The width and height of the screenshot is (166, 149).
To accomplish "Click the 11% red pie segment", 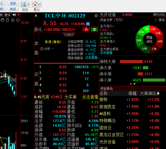I will (153, 29).
